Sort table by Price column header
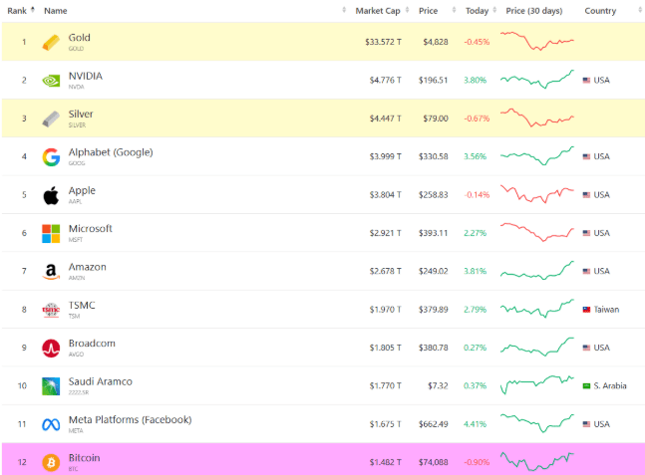This screenshot has width=645, height=475. (x=429, y=11)
